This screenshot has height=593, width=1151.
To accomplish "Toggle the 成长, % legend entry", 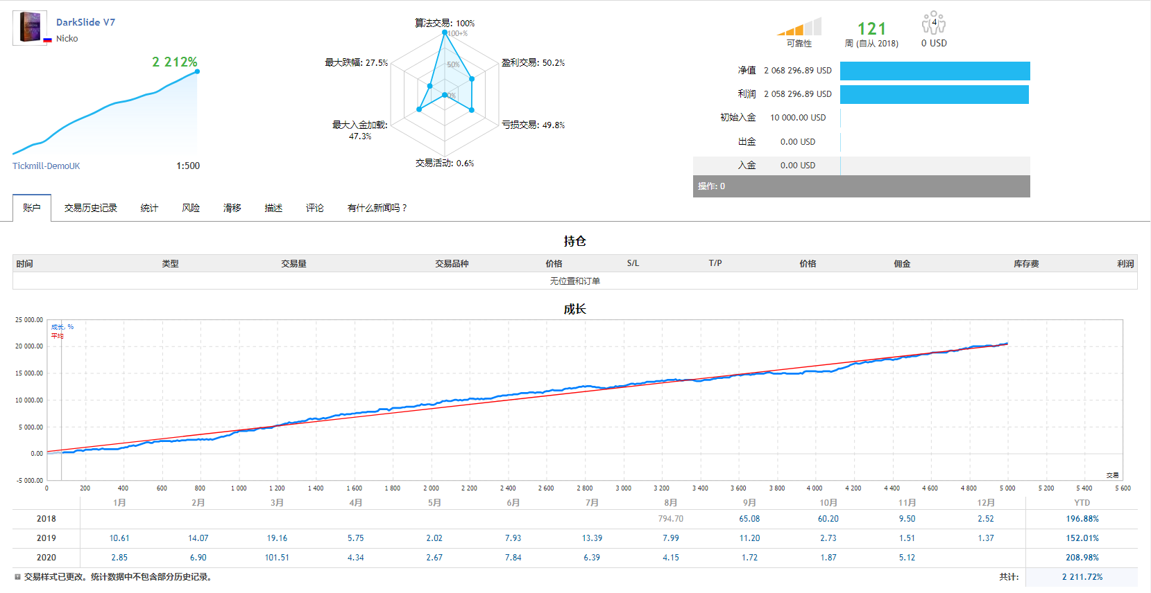I will 62,327.
